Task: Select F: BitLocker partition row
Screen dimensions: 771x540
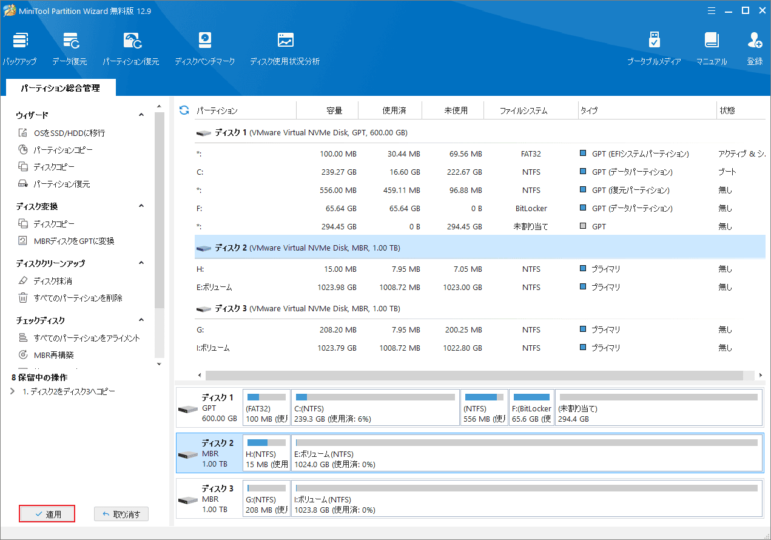Action: click(x=480, y=208)
